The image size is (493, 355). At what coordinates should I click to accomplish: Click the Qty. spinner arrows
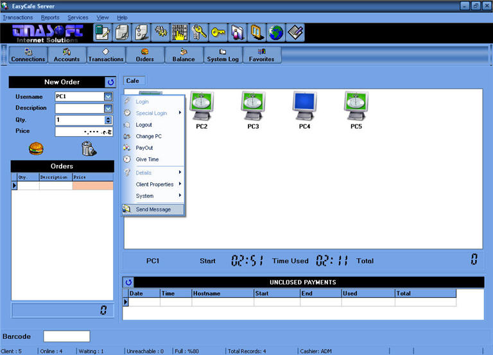click(108, 120)
